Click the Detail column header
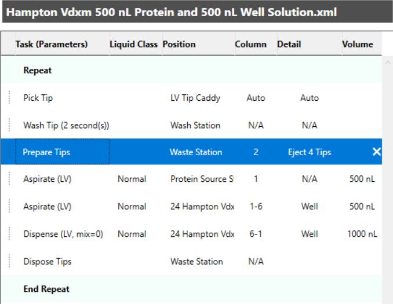The image size is (393, 304). click(x=289, y=44)
